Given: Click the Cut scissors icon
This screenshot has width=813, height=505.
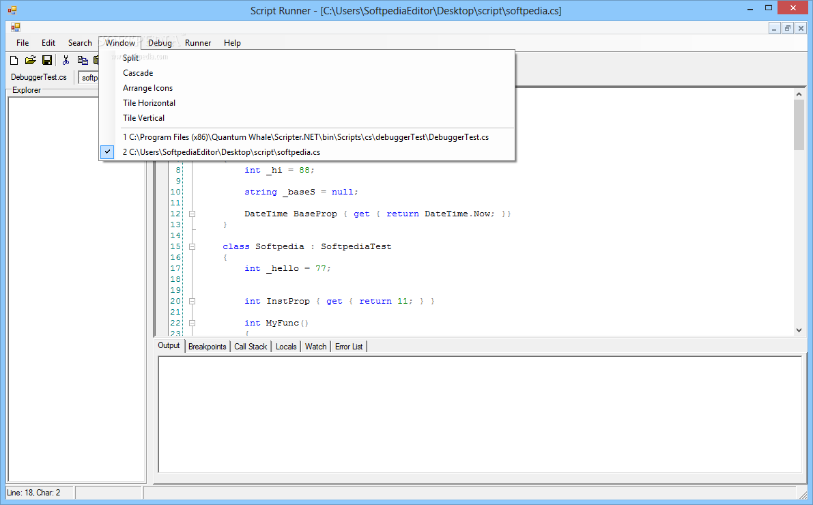Looking at the screenshot, I should (66, 60).
